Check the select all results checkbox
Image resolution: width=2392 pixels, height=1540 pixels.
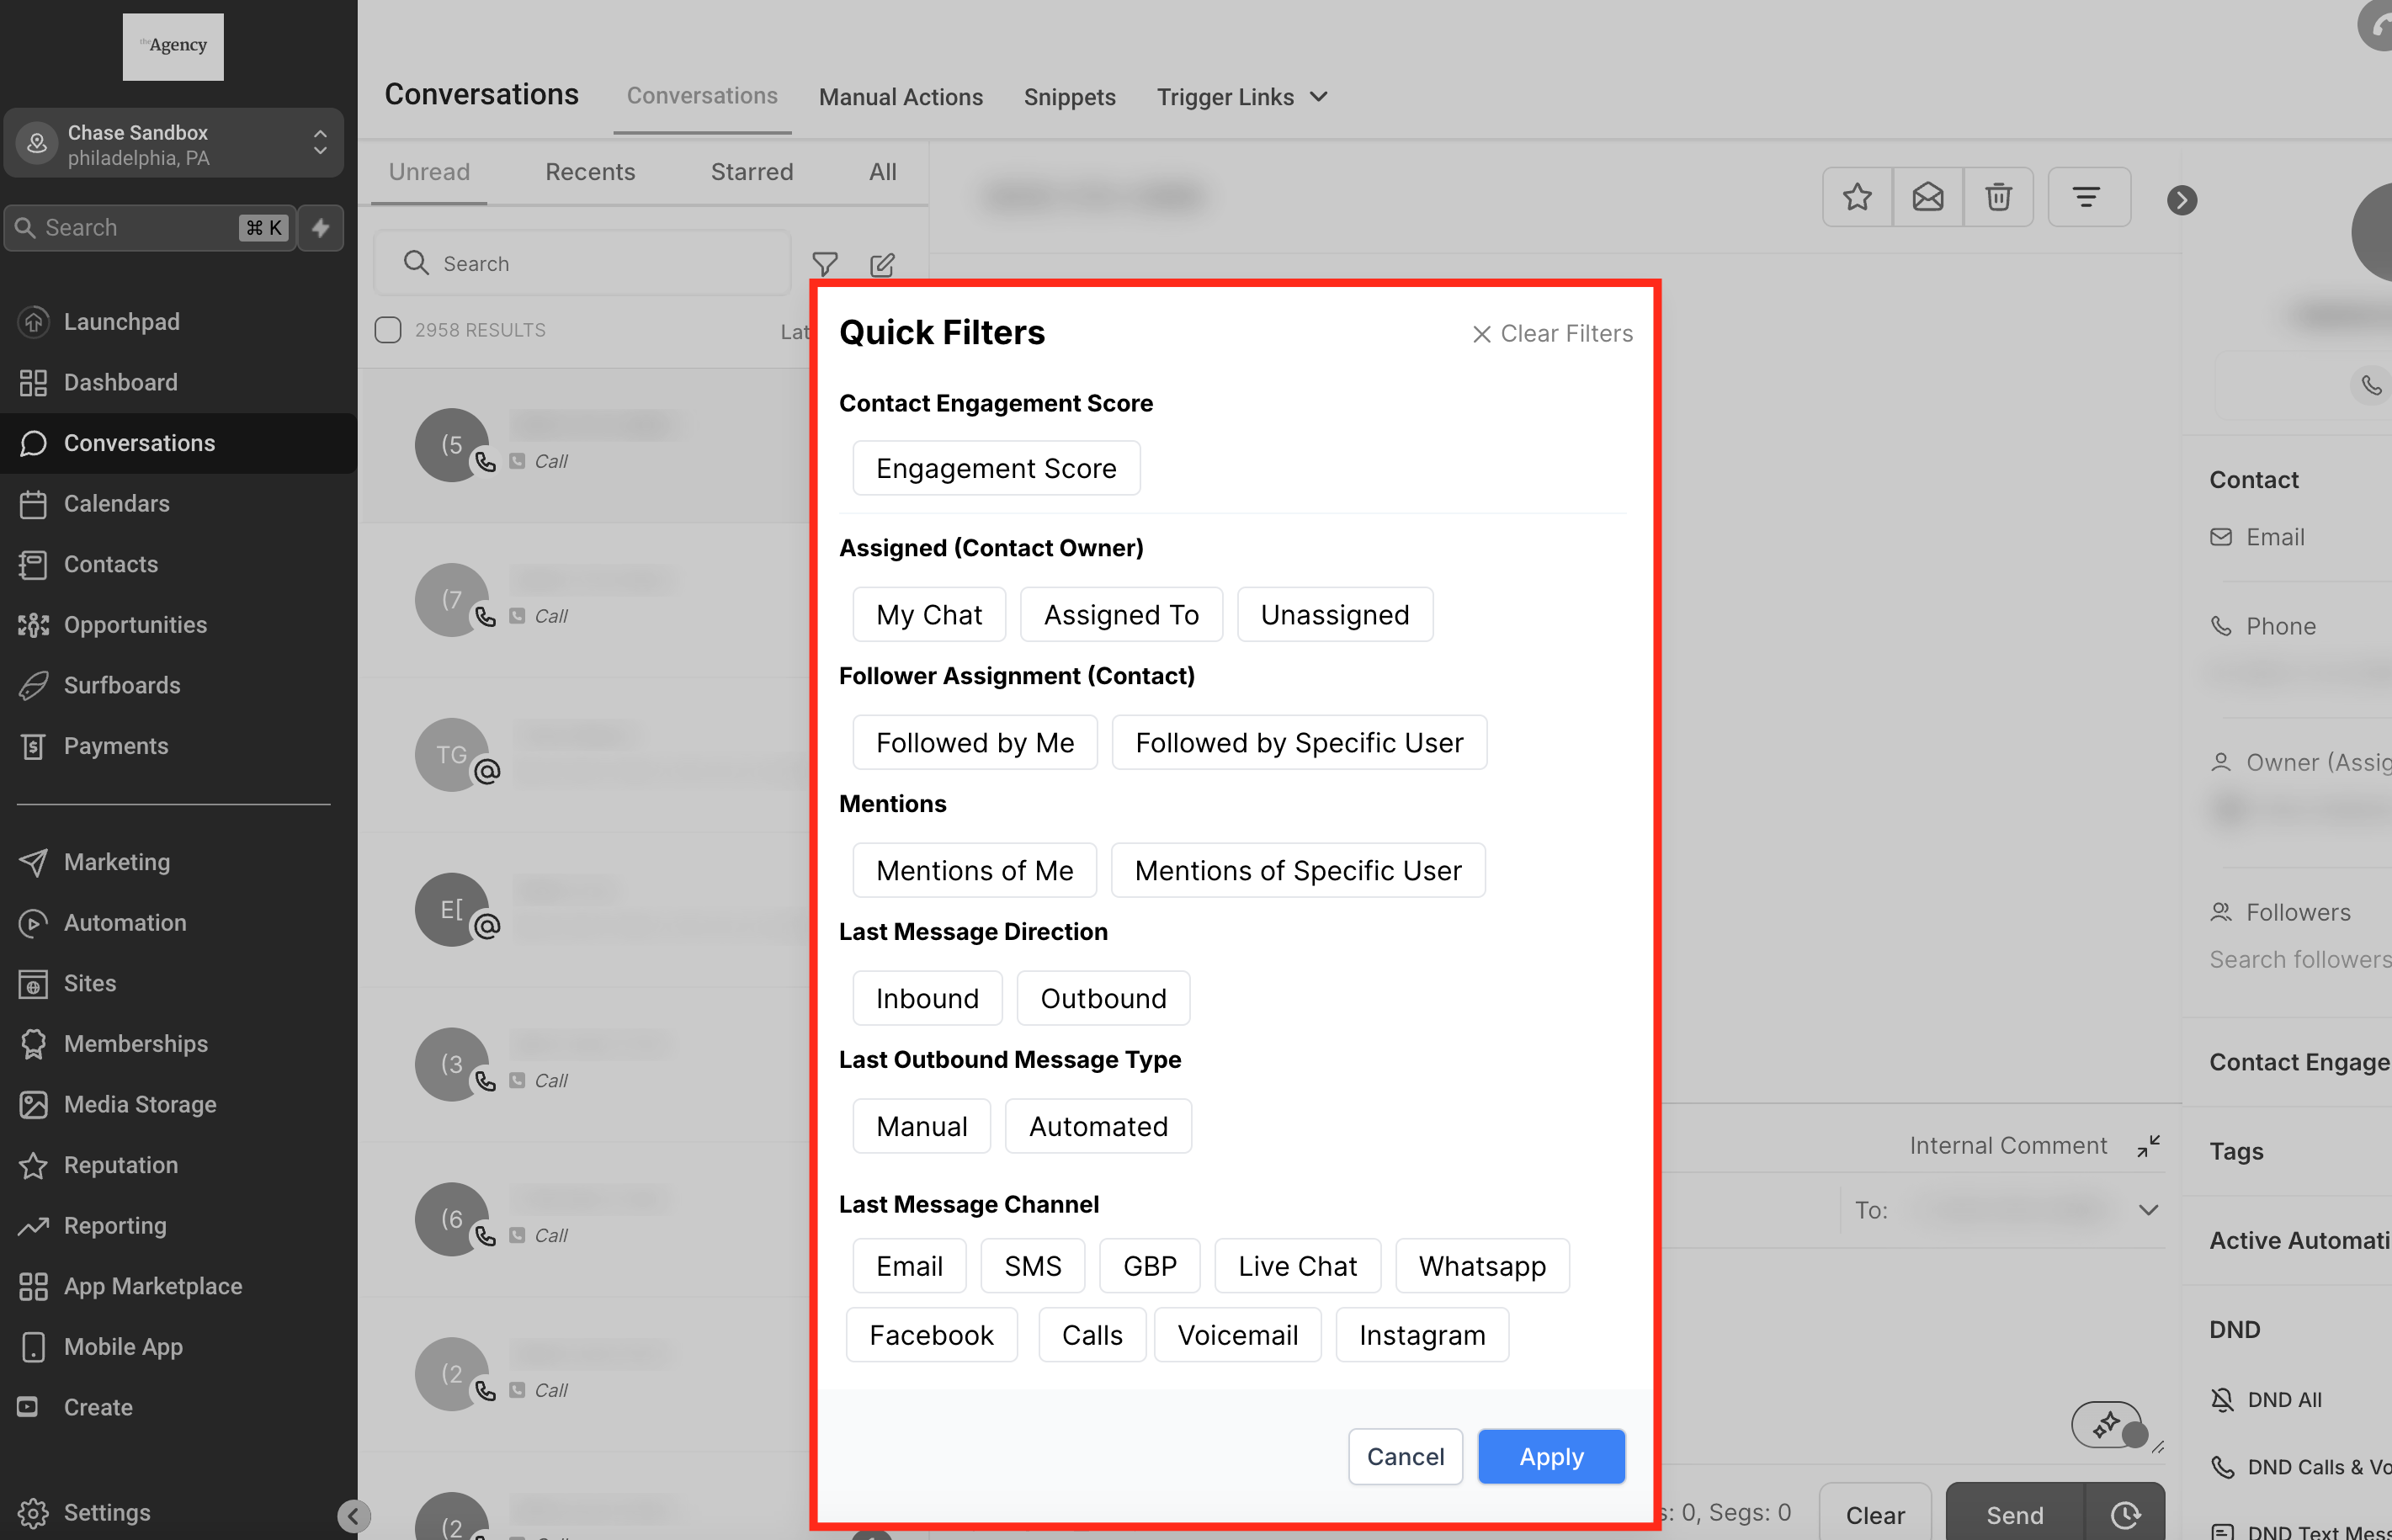(x=388, y=330)
